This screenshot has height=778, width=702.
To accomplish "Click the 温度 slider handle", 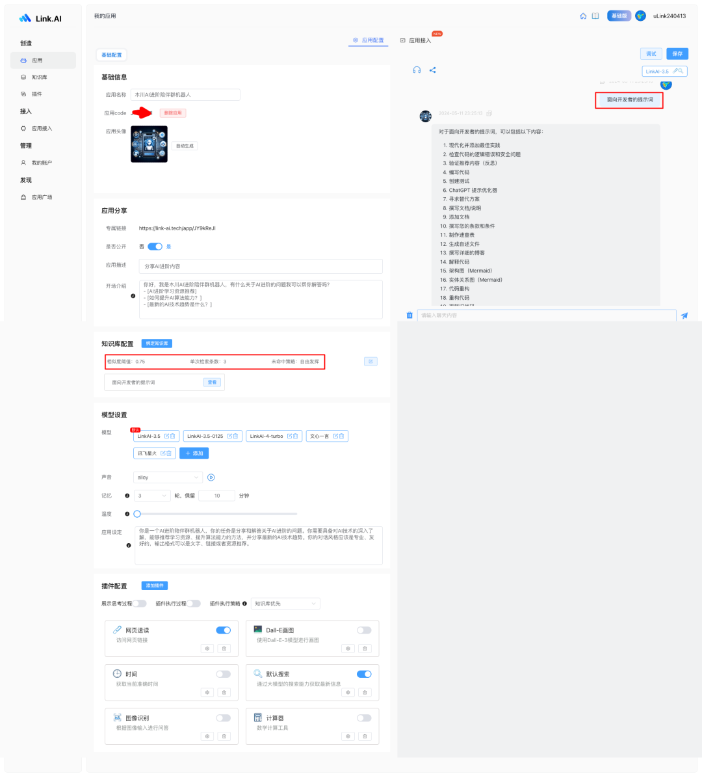I will pyautogui.click(x=137, y=514).
